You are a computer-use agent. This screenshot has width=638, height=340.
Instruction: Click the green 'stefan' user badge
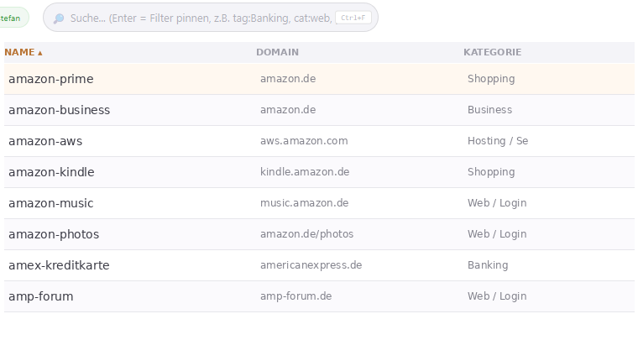[x=12, y=18]
